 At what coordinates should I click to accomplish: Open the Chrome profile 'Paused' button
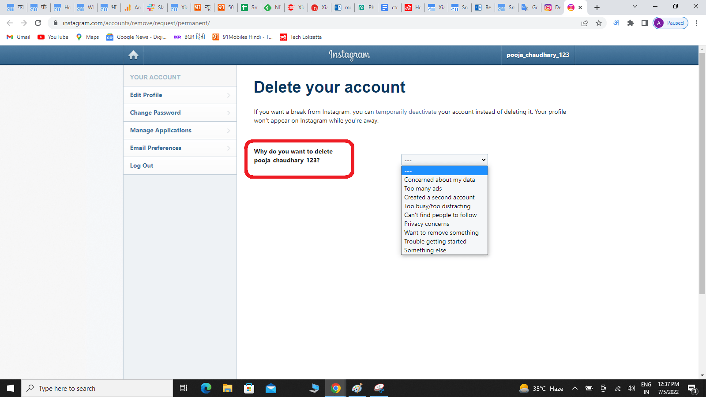click(x=670, y=23)
